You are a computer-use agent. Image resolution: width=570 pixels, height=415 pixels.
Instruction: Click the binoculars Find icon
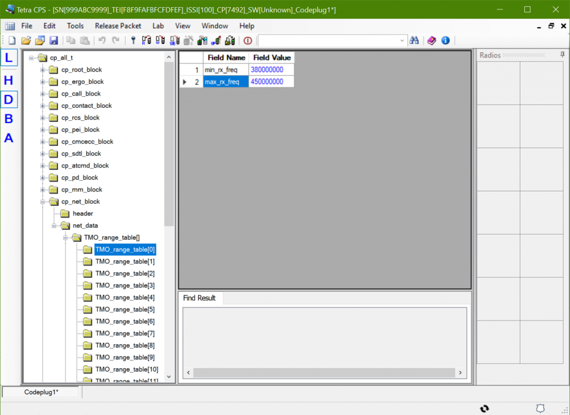pos(414,41)
